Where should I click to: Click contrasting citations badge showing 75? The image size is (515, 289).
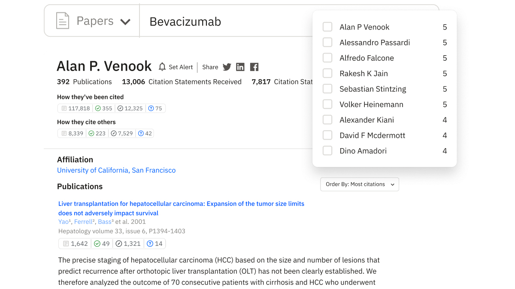click(x=155, y=108)
